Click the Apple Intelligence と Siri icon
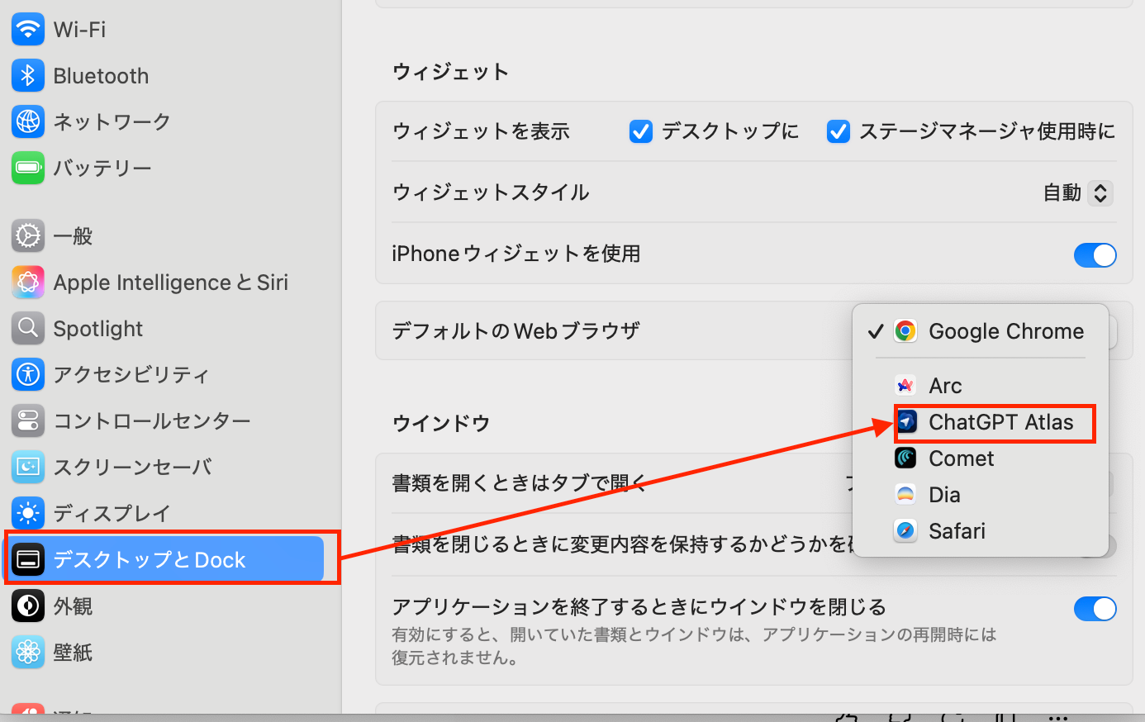The width and height of the screenshot is (1145, 722). (x=28, y=283)
